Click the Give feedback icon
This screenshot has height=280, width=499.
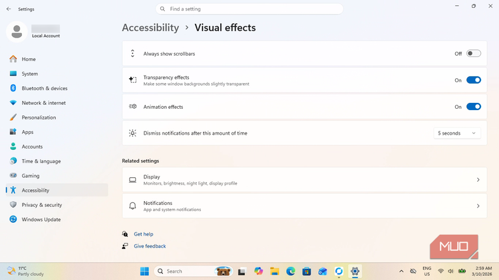pos(125,246)
